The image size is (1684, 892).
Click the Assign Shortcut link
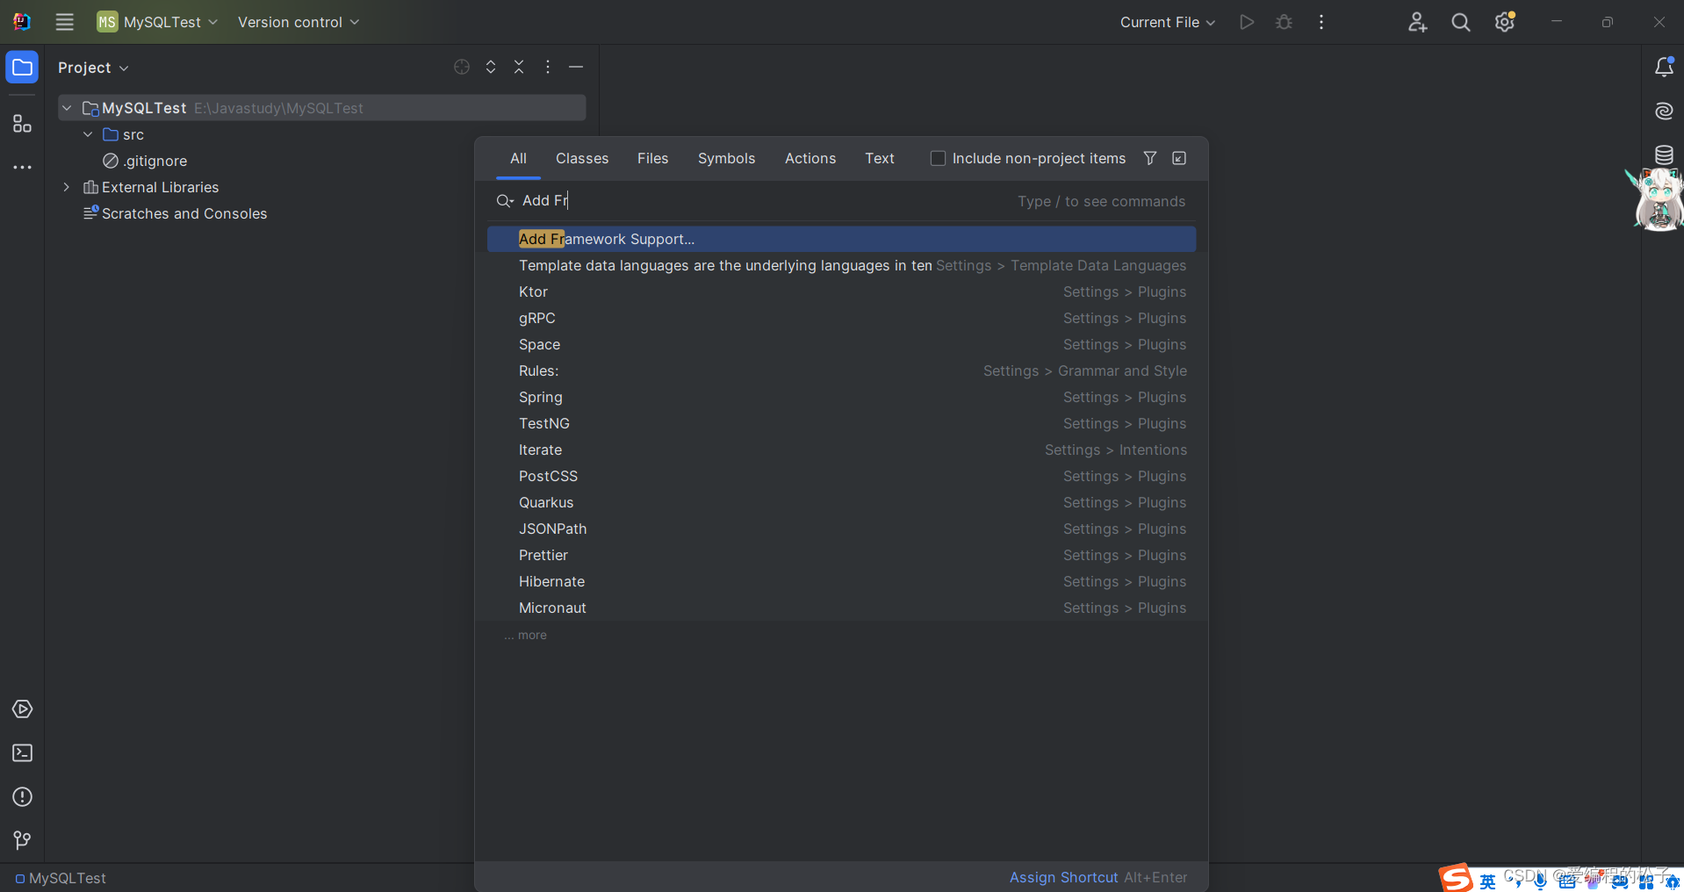(1063, 877)
